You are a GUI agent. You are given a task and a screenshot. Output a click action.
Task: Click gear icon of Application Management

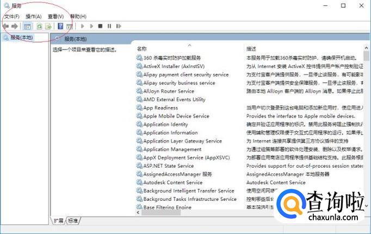[x=139, y=149]
